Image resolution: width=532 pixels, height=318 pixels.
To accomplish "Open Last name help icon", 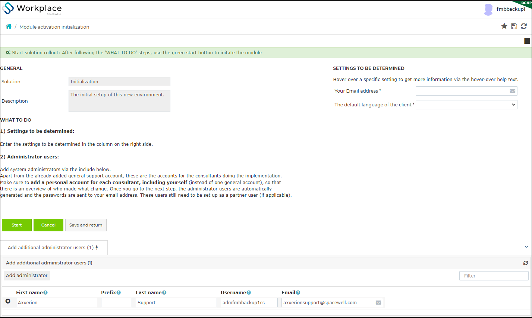I will (x=164, y=293).
